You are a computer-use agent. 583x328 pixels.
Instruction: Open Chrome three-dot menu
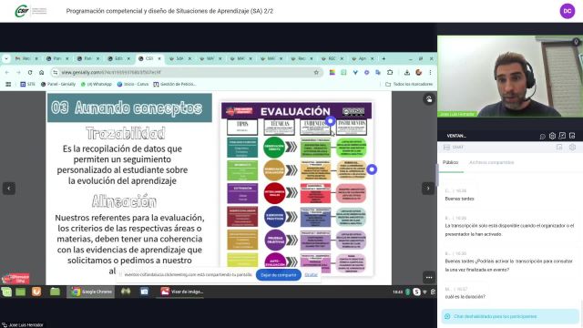tap(430, 73)
